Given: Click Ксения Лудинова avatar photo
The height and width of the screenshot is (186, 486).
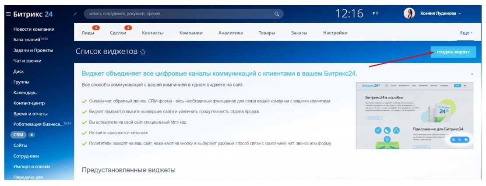Looking at the screenshot, I should pyautogui.click(x=409, y=14).
